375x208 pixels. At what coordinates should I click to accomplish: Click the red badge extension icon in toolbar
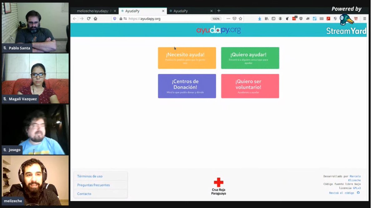pyautogui.click(x=294, y=18)
